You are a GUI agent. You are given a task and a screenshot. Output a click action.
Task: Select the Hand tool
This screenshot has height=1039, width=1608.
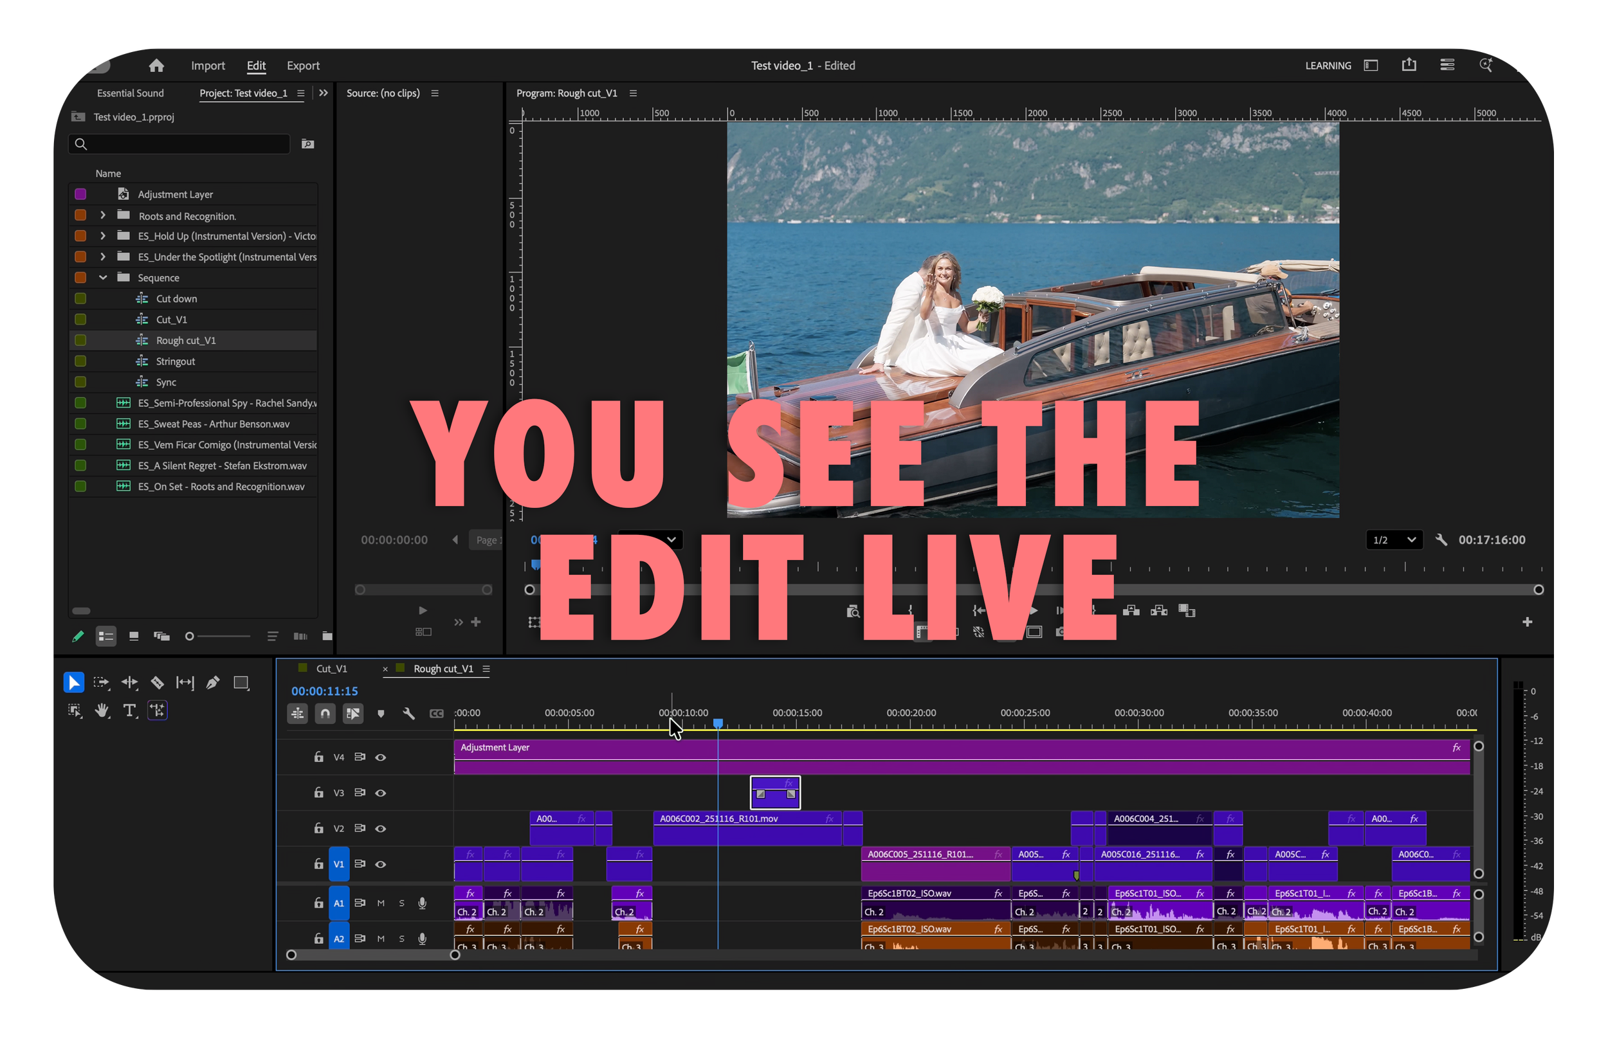click(x=102, y=710)
